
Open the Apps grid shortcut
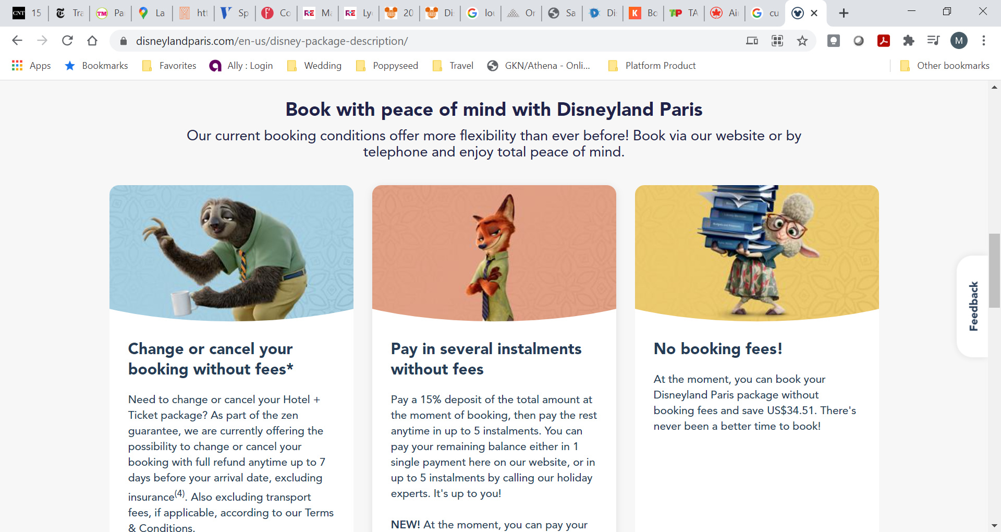coord(31,66)
